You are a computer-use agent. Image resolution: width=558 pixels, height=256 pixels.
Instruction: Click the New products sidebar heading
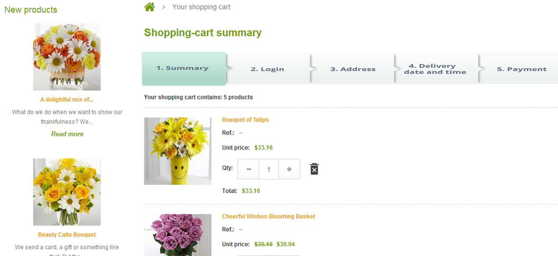[31, 10]
